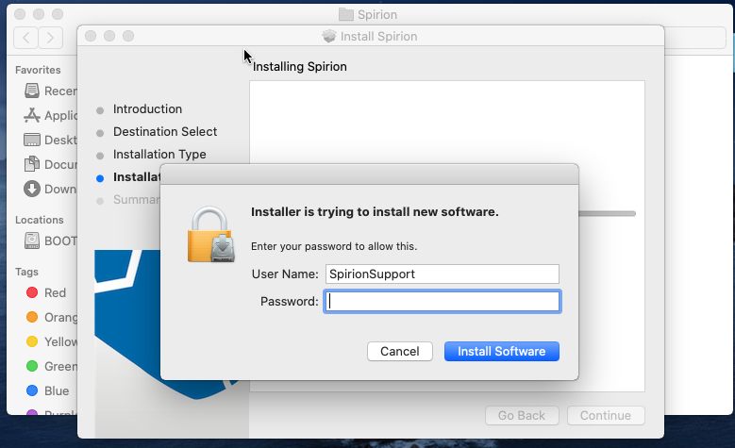The height and width of the screenshot is (448, 735).
Task: Click the Go Back button in installer
Action: [522, 415]
